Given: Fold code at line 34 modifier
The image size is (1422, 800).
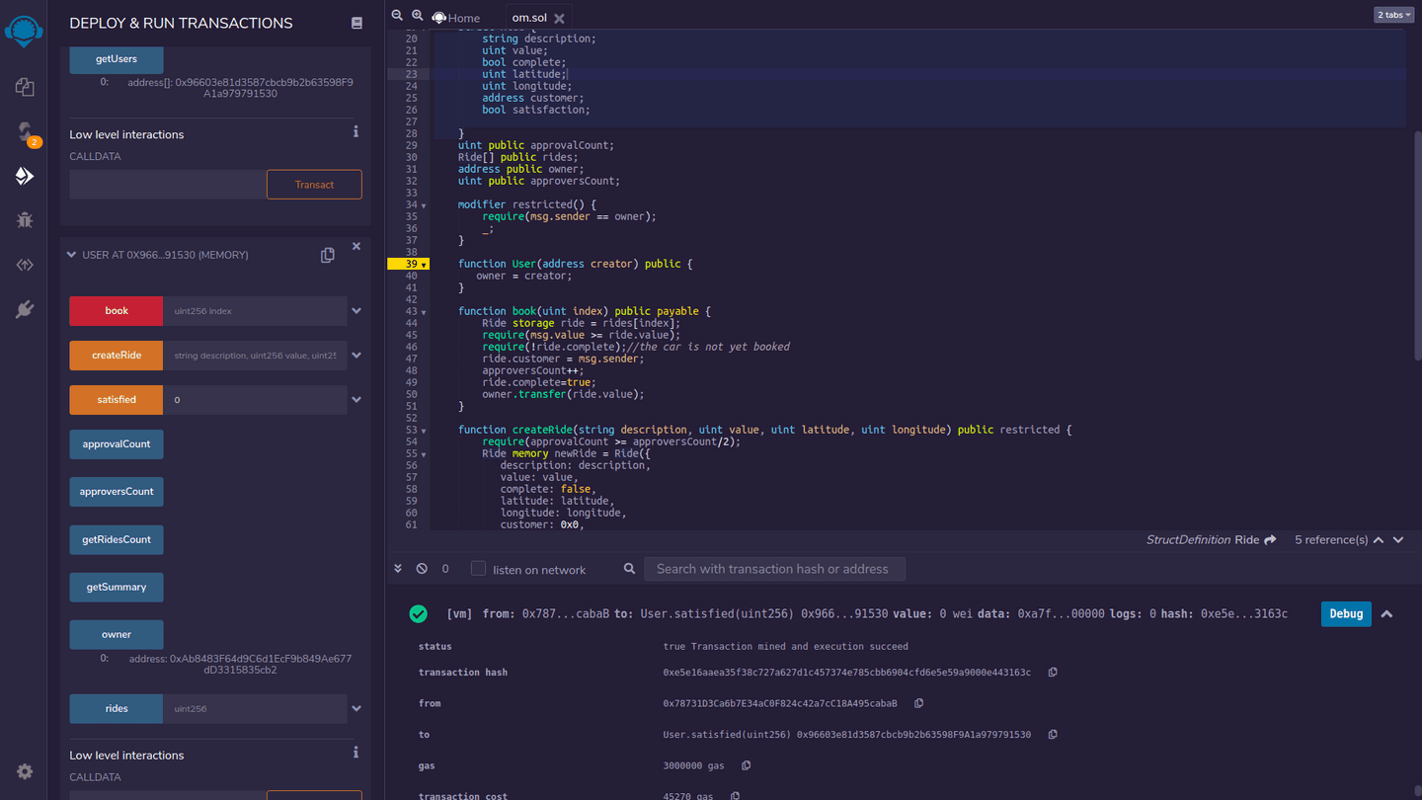Looking at the screenshot, I should click(x=425, y=205).
